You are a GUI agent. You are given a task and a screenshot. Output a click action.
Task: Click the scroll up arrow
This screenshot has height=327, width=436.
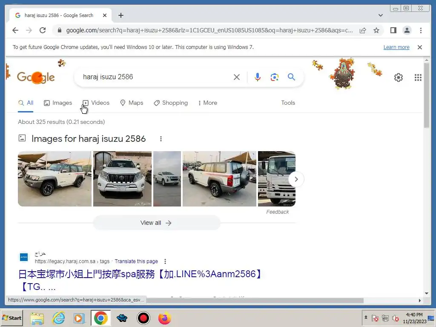[427, 60]
